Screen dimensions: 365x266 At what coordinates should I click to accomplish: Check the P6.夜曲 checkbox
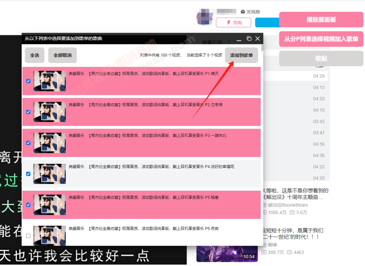(x=28, y=236)
